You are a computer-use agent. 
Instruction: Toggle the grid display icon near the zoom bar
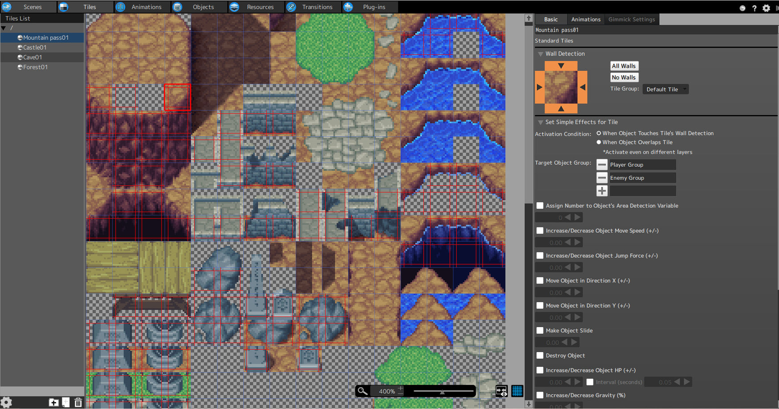click(517, 391)
